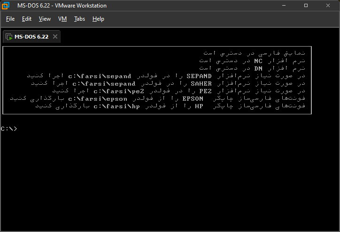Click the SAHER word in the console
This screenshot has height=232, width=340.
pos(201,83)
